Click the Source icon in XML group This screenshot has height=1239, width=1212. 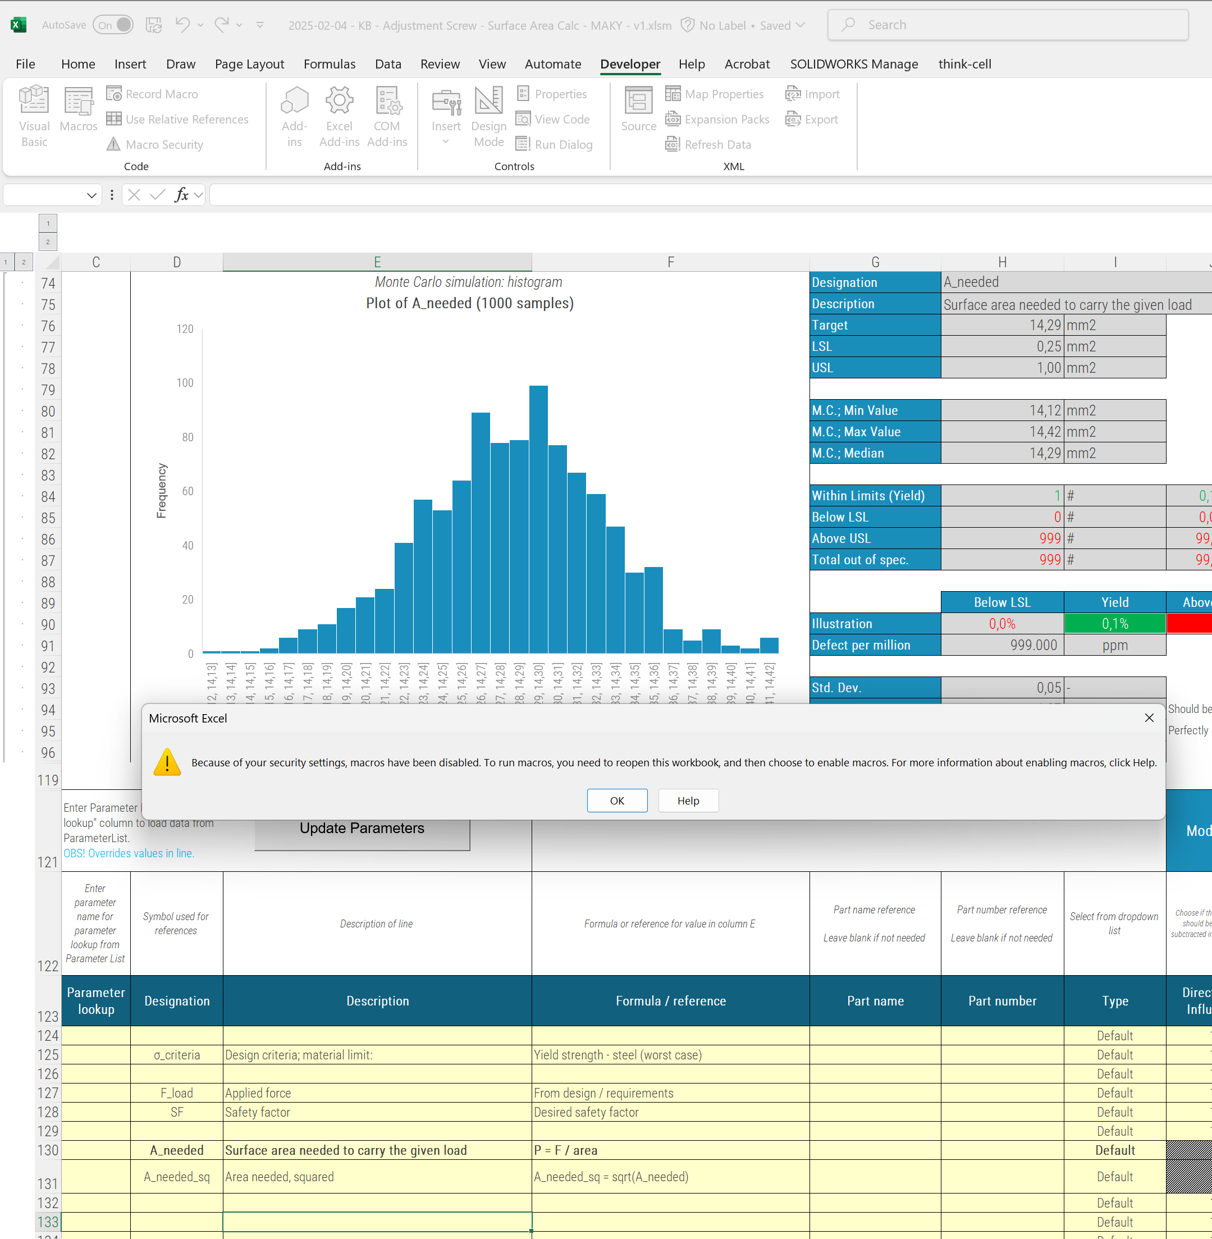(x=638, y=108)
